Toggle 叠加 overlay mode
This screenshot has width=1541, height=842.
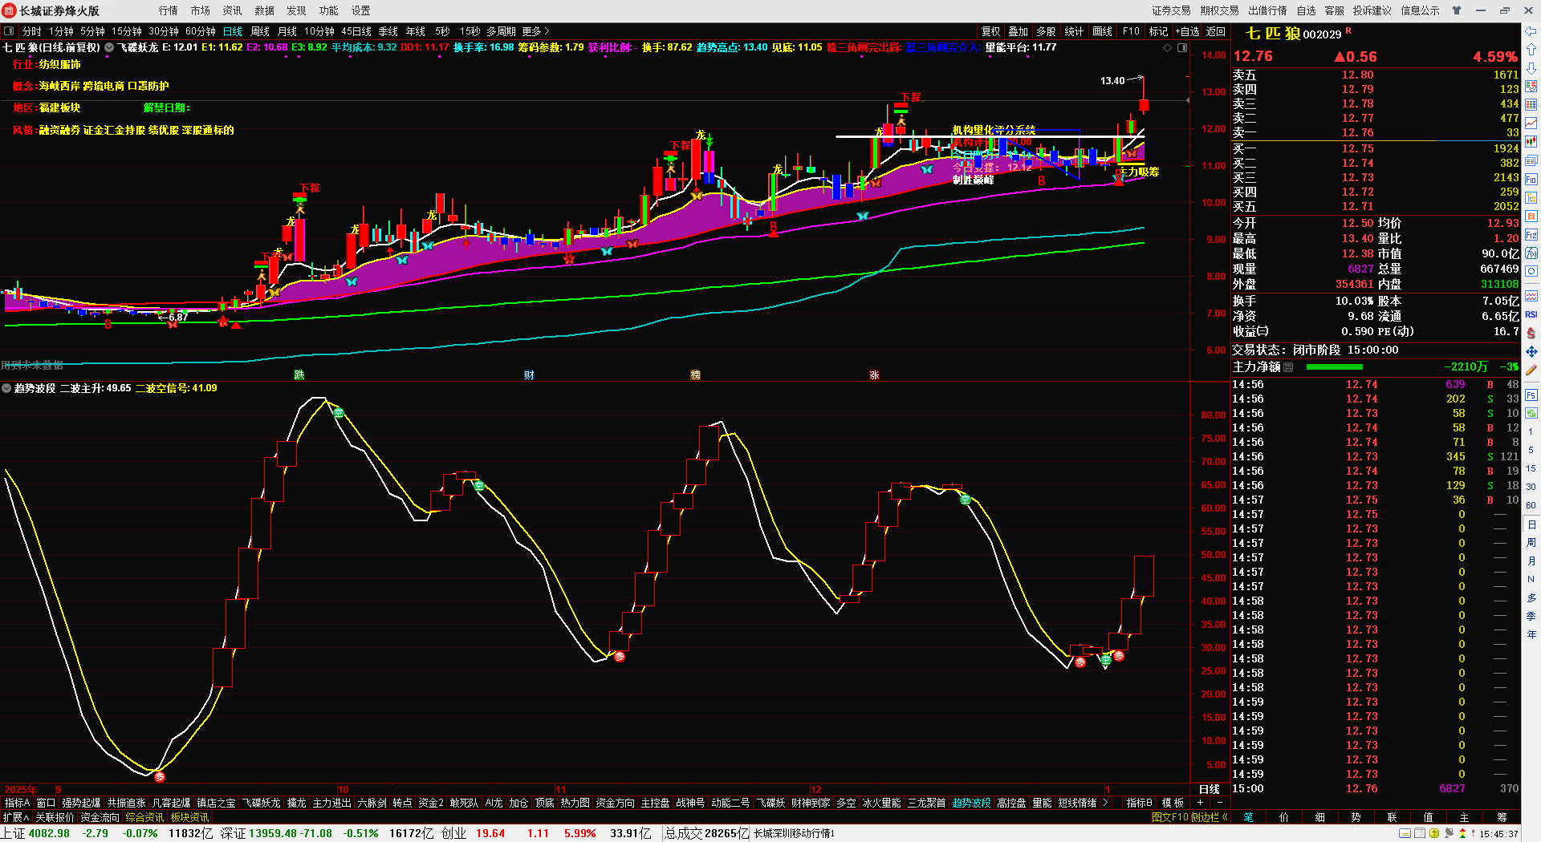tap(1019, 31)
